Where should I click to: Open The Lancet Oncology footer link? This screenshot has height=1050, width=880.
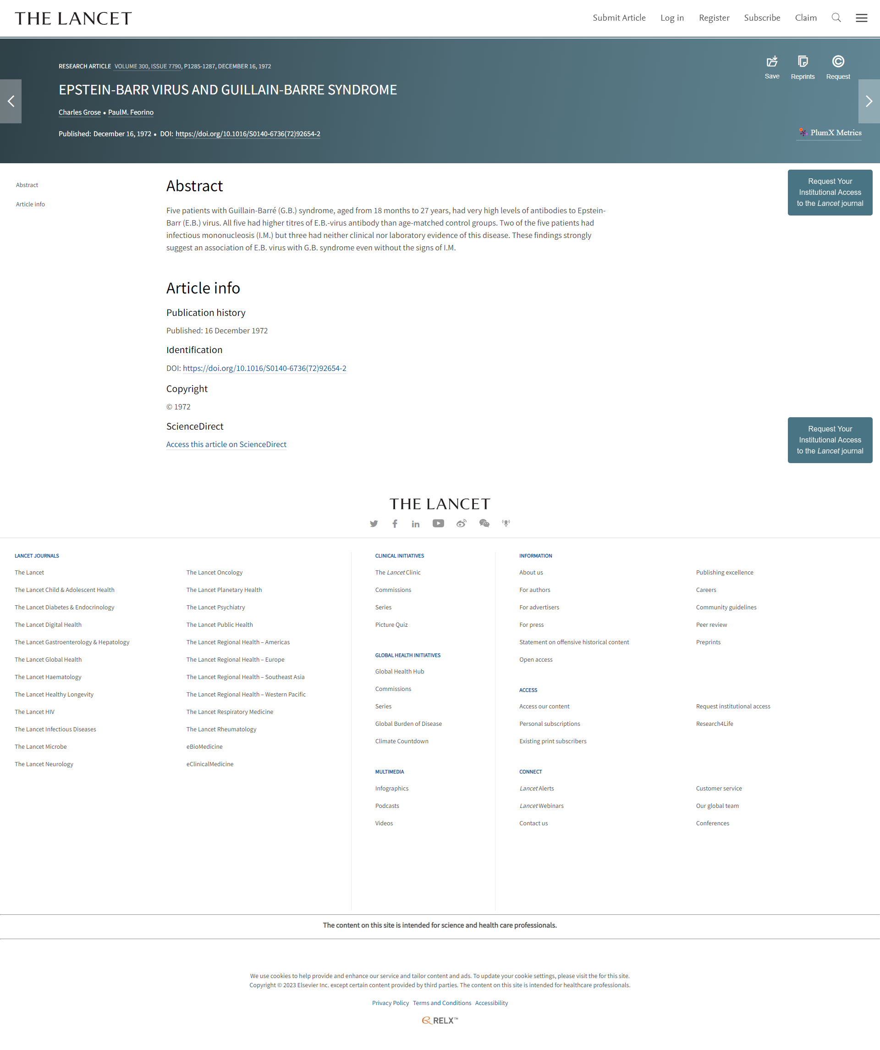click(214, 573)
